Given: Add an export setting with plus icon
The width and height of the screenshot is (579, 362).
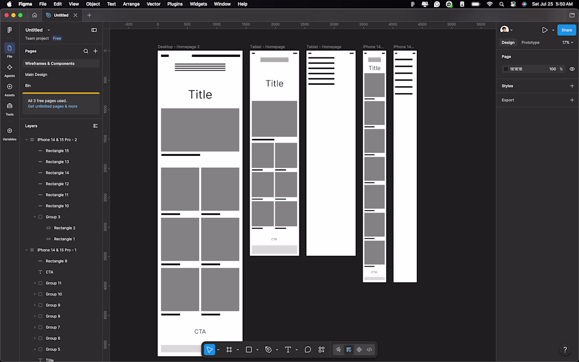Looking at the screenshot, I should [572, 100].
